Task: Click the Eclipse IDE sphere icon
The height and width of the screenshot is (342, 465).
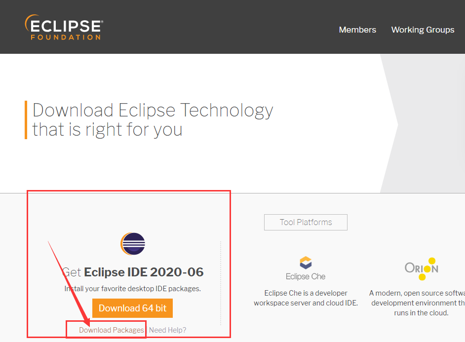Action: click(133, 244)
